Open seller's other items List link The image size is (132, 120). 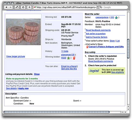point(118,41)
